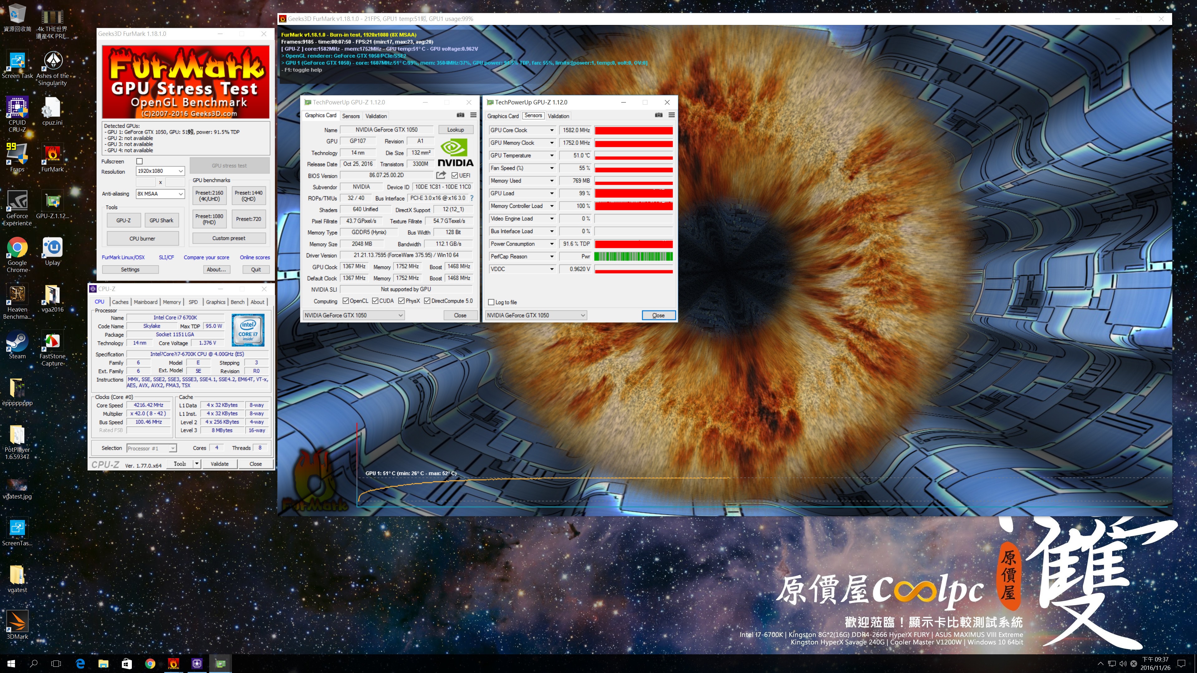Open File Explorer from taskbar

[103, 663]
